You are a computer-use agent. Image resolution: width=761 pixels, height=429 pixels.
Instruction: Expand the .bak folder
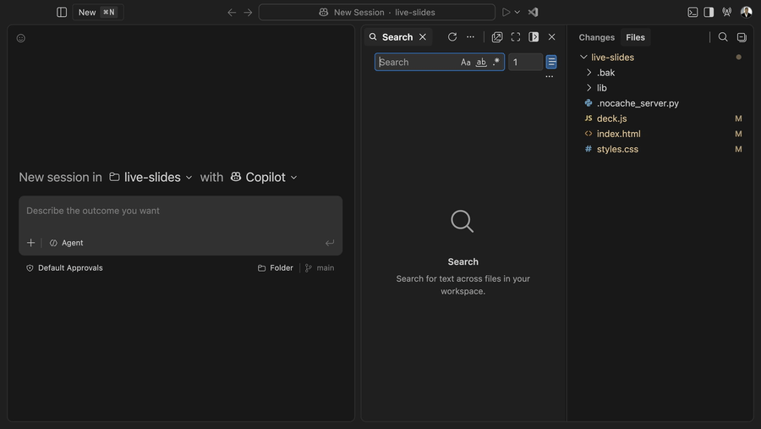coord(589,73)
